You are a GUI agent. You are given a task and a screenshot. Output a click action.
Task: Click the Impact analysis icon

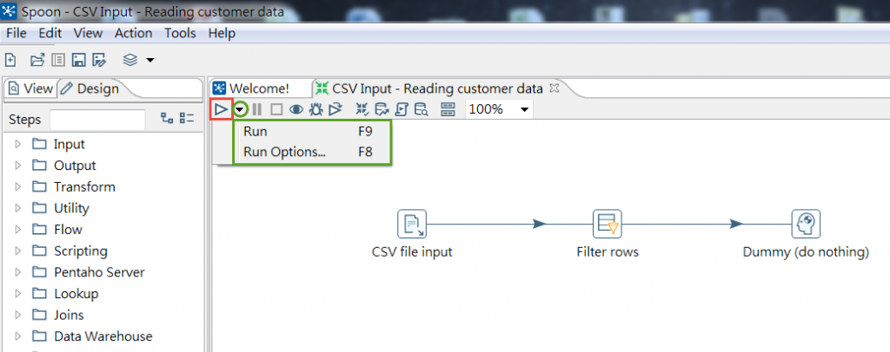382,109
